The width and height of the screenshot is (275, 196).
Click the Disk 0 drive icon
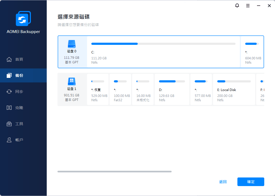(x=71, y=44)
